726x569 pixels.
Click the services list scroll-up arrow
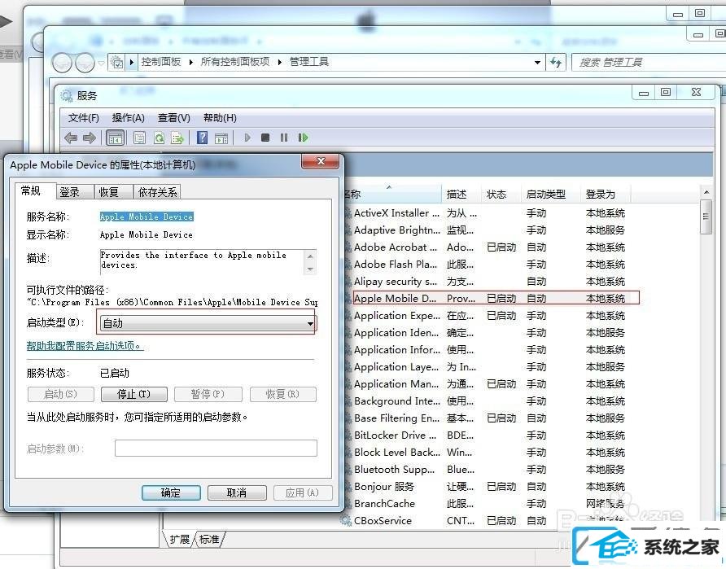706,191
